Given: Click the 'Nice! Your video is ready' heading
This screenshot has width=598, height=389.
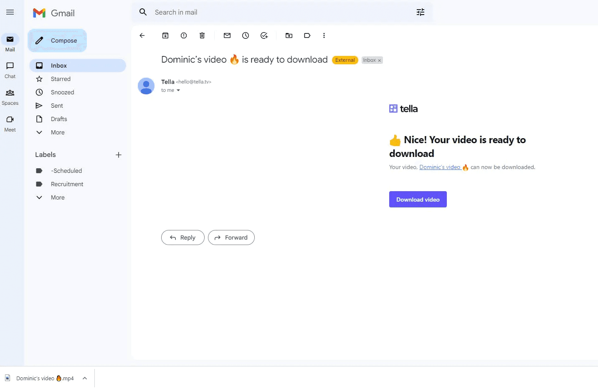Looking at the screenshot, I should [457, 147].
